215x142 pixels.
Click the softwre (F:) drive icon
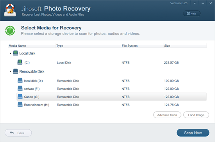(x=20, y=88)
